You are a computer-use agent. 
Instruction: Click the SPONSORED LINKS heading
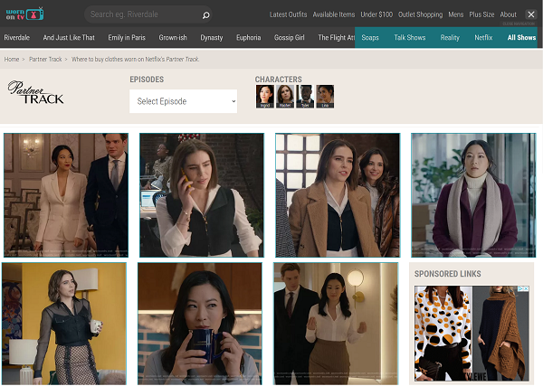pos(447,274)
